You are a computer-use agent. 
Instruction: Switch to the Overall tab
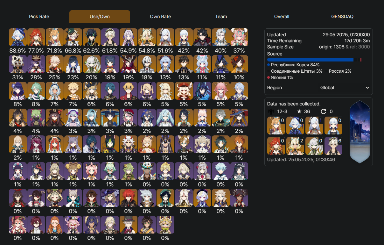coord(282,17)
